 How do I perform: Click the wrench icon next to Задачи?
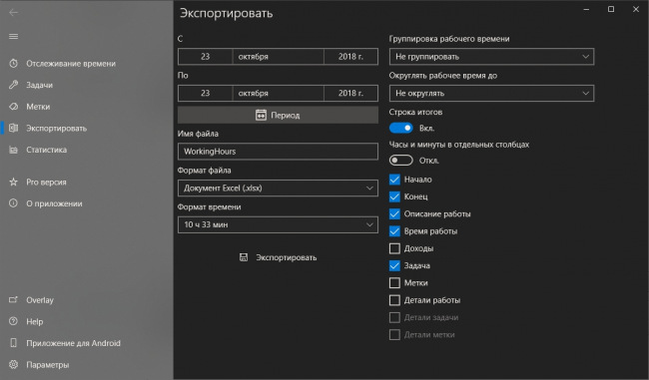(14, 85)
